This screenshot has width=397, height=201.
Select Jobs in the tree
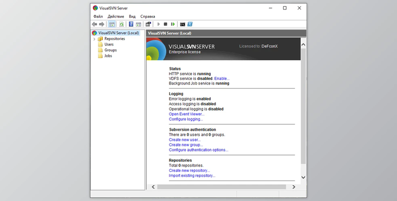(108, 56)
